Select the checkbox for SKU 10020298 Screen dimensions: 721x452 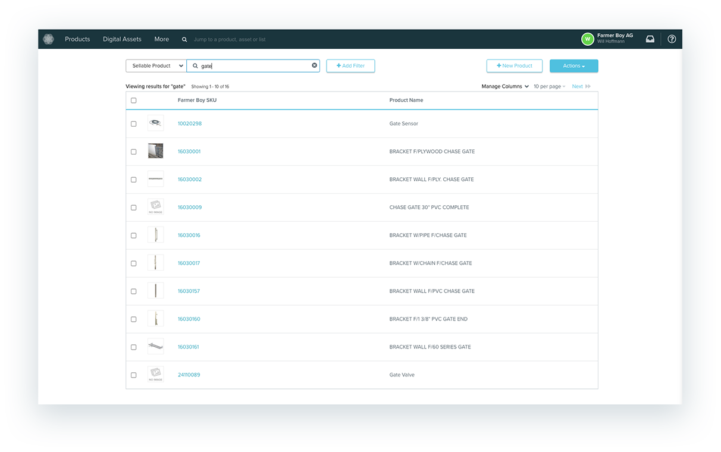coord(133,124)
